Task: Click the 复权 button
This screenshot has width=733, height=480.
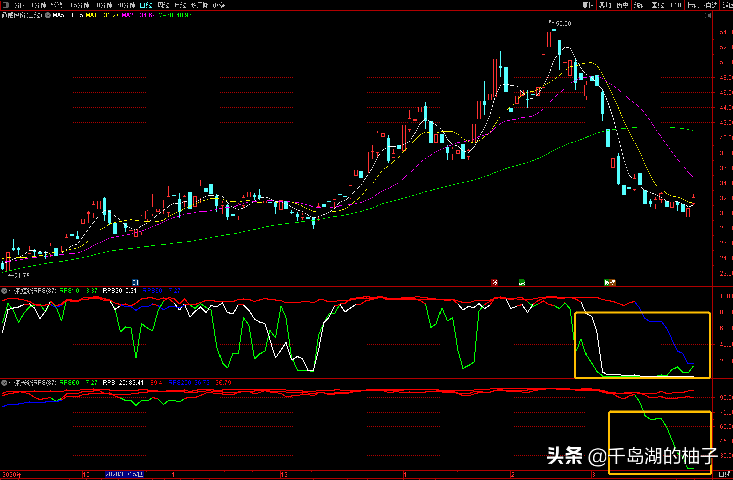Action: point(588,5)
